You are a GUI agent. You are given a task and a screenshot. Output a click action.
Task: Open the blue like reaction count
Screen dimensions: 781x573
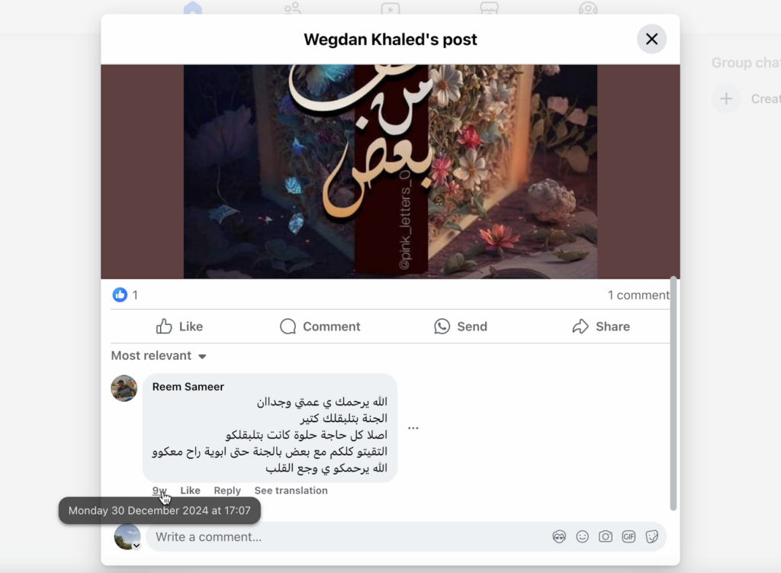pyautogui.click(x=124, y=295)
